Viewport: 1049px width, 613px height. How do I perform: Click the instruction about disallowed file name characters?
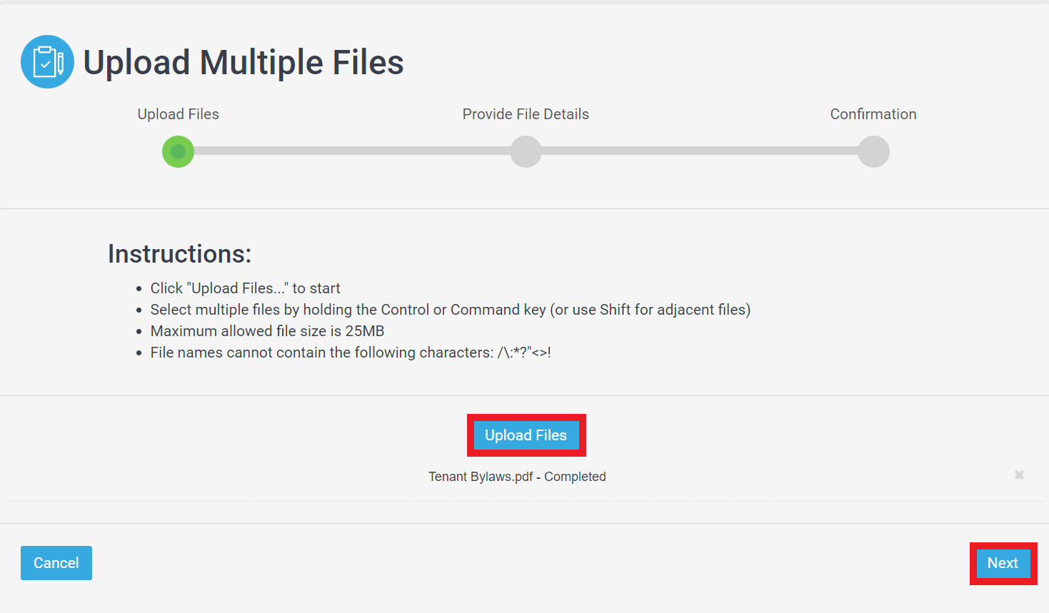pyautogui.click(x=351, y=353)
